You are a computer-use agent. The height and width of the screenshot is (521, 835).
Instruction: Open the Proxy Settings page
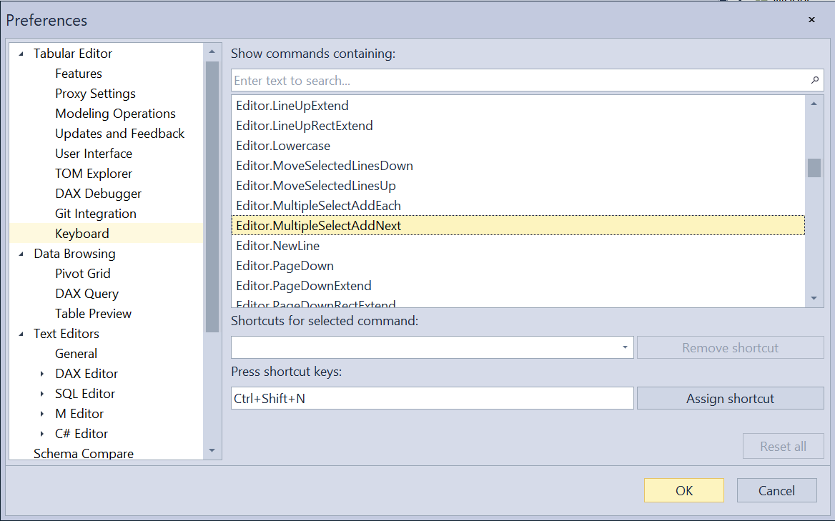pos(95,93)
